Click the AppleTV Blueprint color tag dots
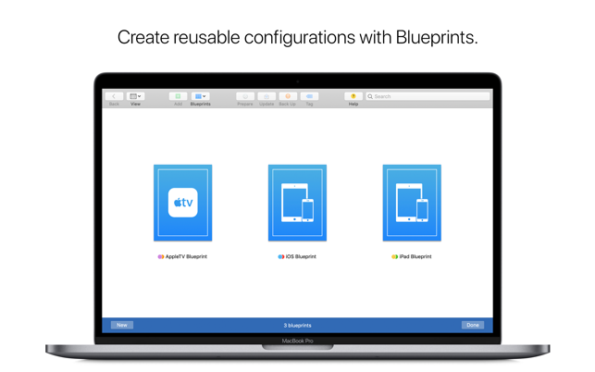Viewport: 595px width, 372px height. [161, 256]
